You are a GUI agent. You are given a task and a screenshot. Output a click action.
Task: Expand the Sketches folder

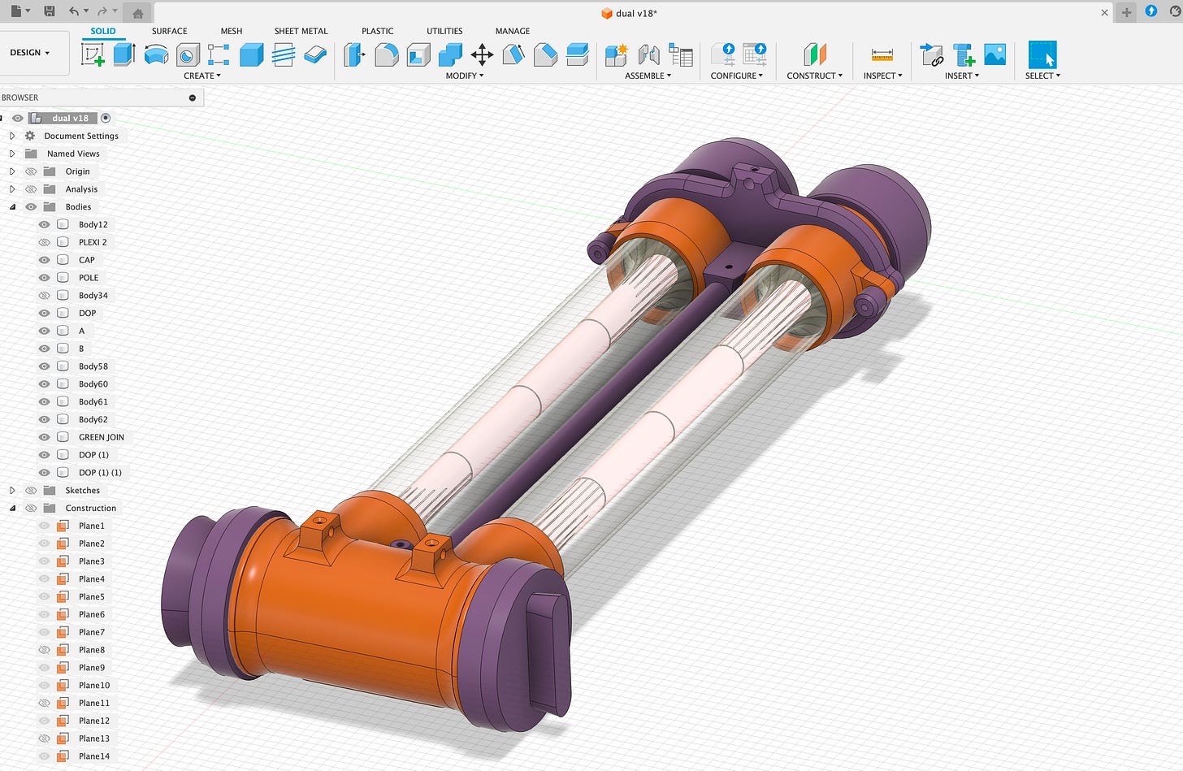coord(12,491)
